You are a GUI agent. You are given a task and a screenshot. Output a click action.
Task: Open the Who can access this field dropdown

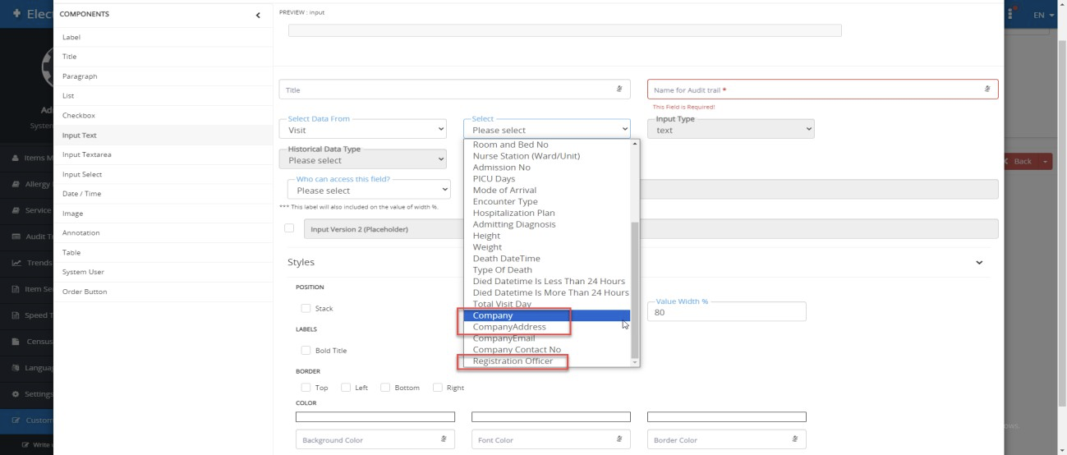369,191
